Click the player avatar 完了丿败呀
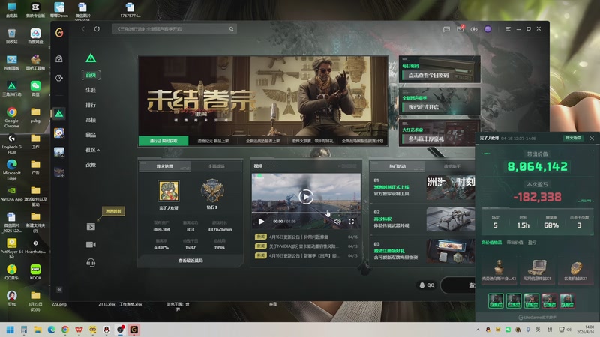The height and width of the screenshot is (337, 600). [x=169, y=191]
